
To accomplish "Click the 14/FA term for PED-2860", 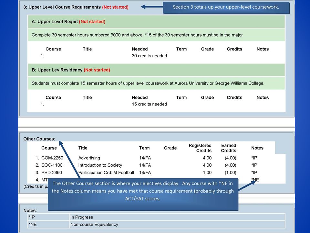I will (145, 172).
